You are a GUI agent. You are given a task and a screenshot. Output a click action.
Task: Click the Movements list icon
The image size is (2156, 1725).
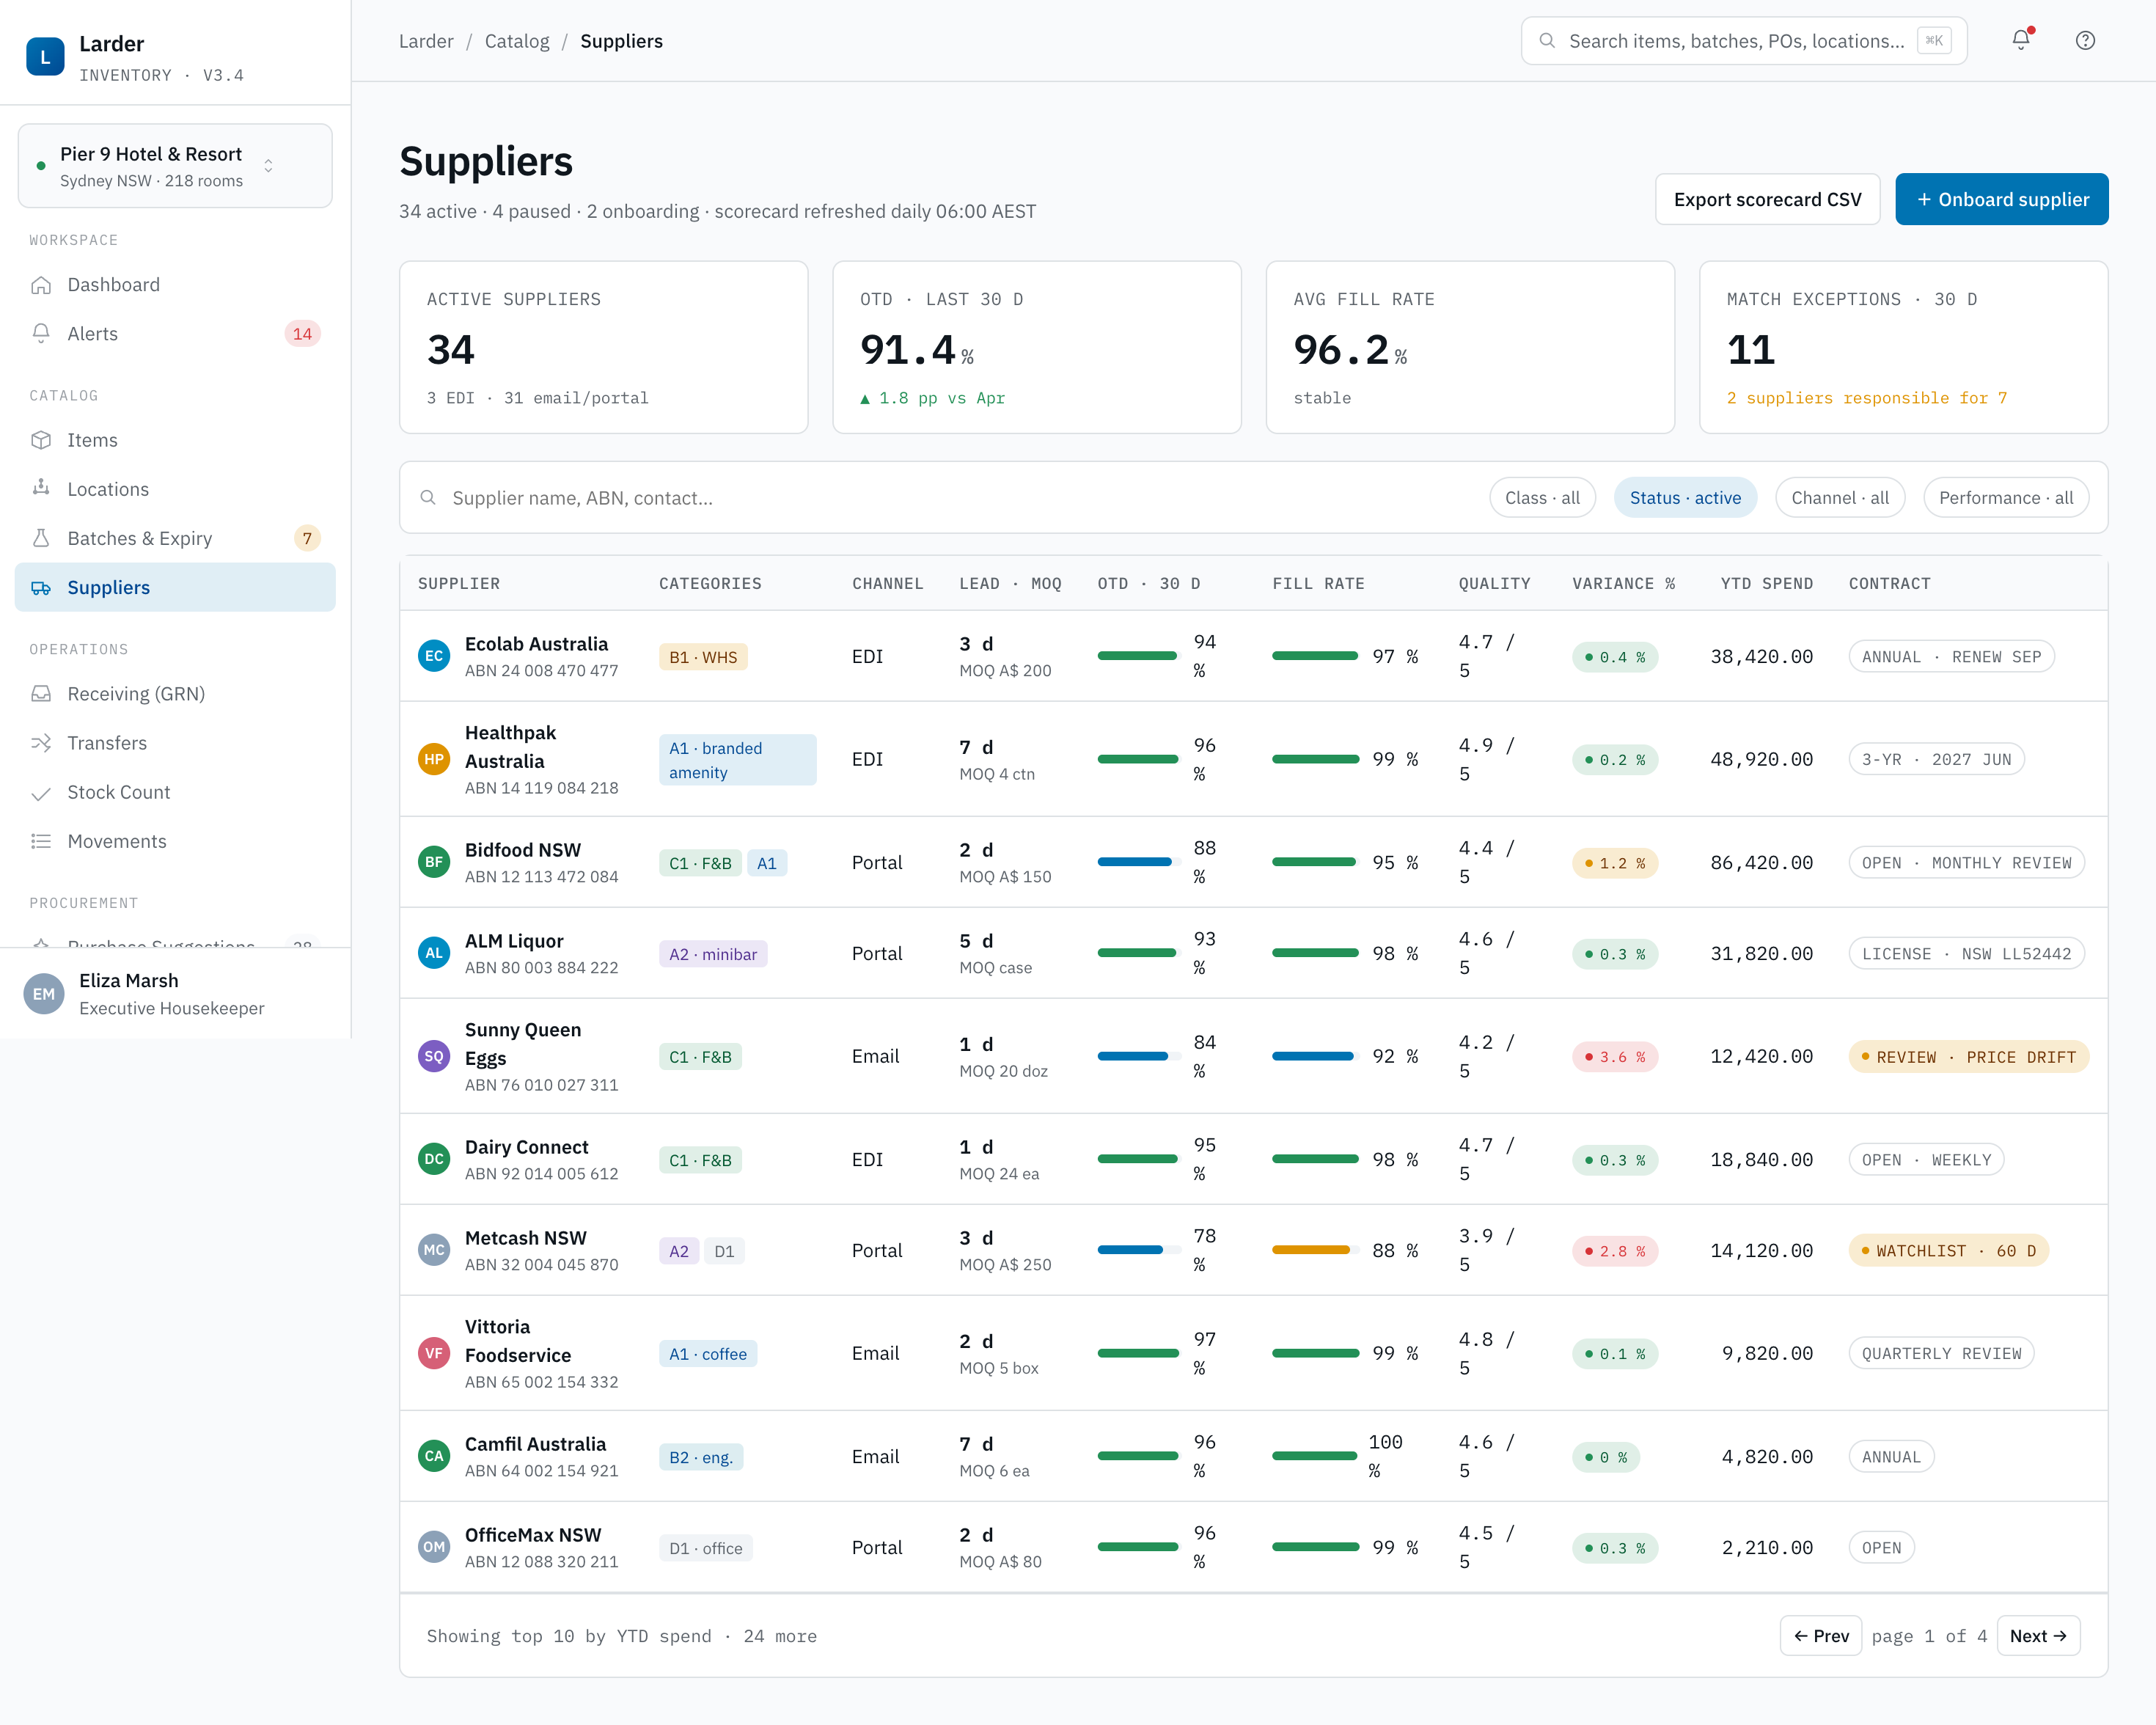point(41,841)
